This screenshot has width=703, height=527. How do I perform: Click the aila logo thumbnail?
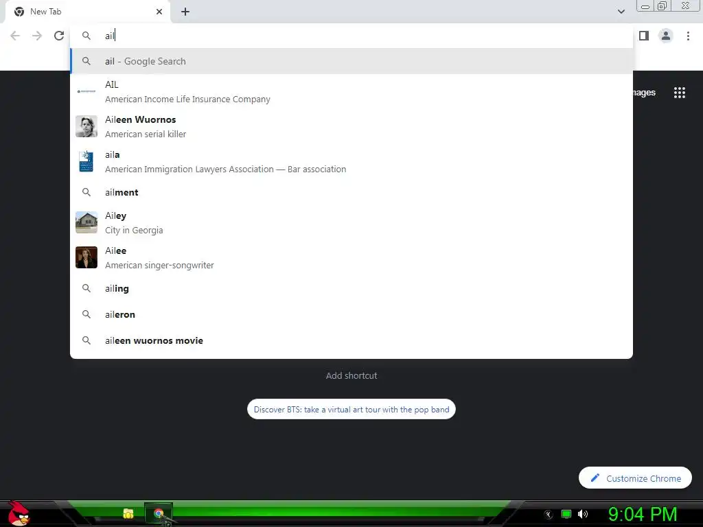click(x=87, y=161)
